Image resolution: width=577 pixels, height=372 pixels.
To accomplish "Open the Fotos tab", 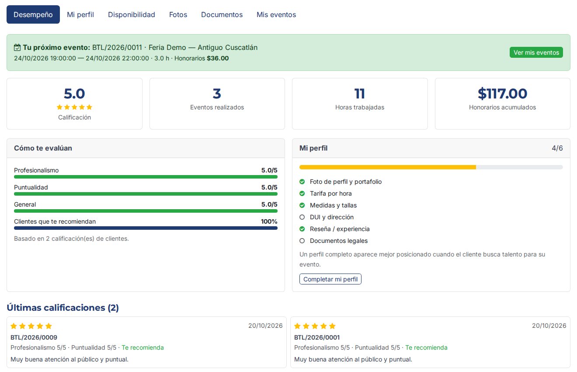I will click(178, 14).
